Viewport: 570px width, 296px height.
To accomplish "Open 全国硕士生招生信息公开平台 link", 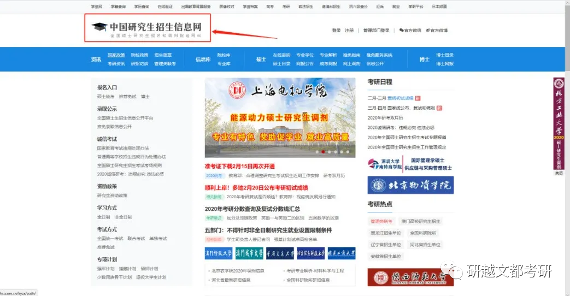I will point(125,118).
